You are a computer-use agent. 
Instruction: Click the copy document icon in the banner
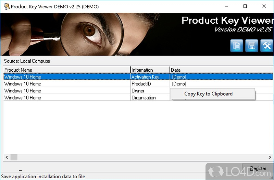coord(236,46)
